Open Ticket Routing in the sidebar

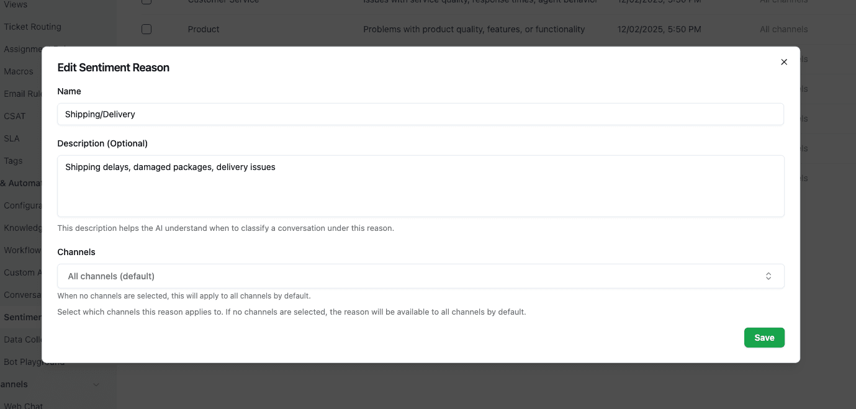[x=32, y=27]
